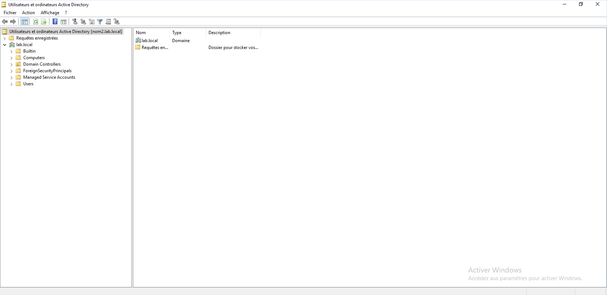
Task: Minimize the Active Directory window
Action: 564,4
